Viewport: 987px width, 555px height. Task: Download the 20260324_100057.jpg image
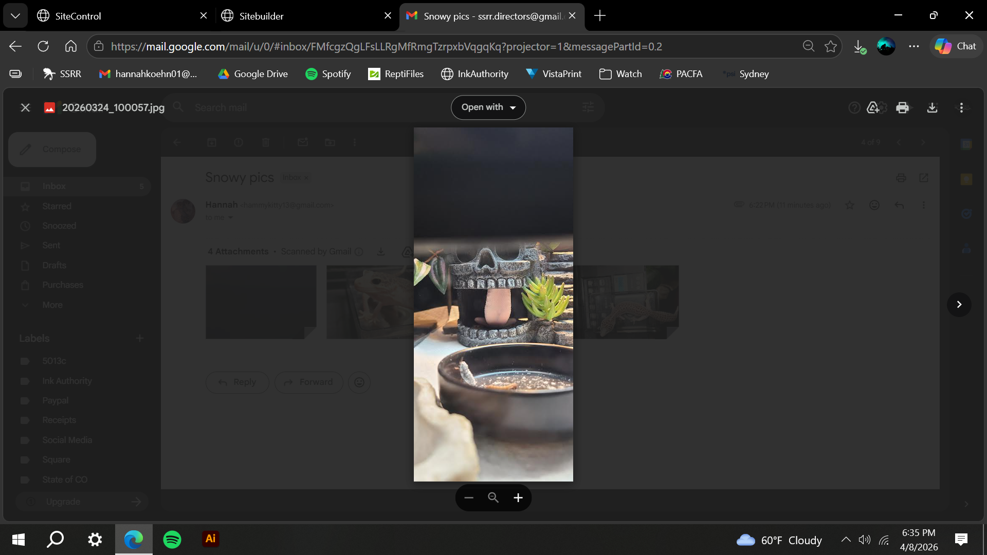click(932, 107)
